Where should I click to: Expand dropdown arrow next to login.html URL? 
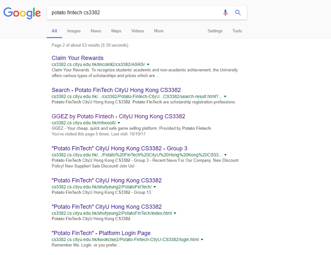pyautogui.click(x=202, y=239)
